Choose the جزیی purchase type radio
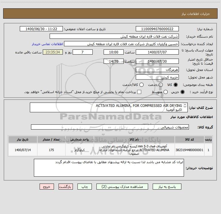This screenshot has width=221, height=214. click(x=182, y=92)
